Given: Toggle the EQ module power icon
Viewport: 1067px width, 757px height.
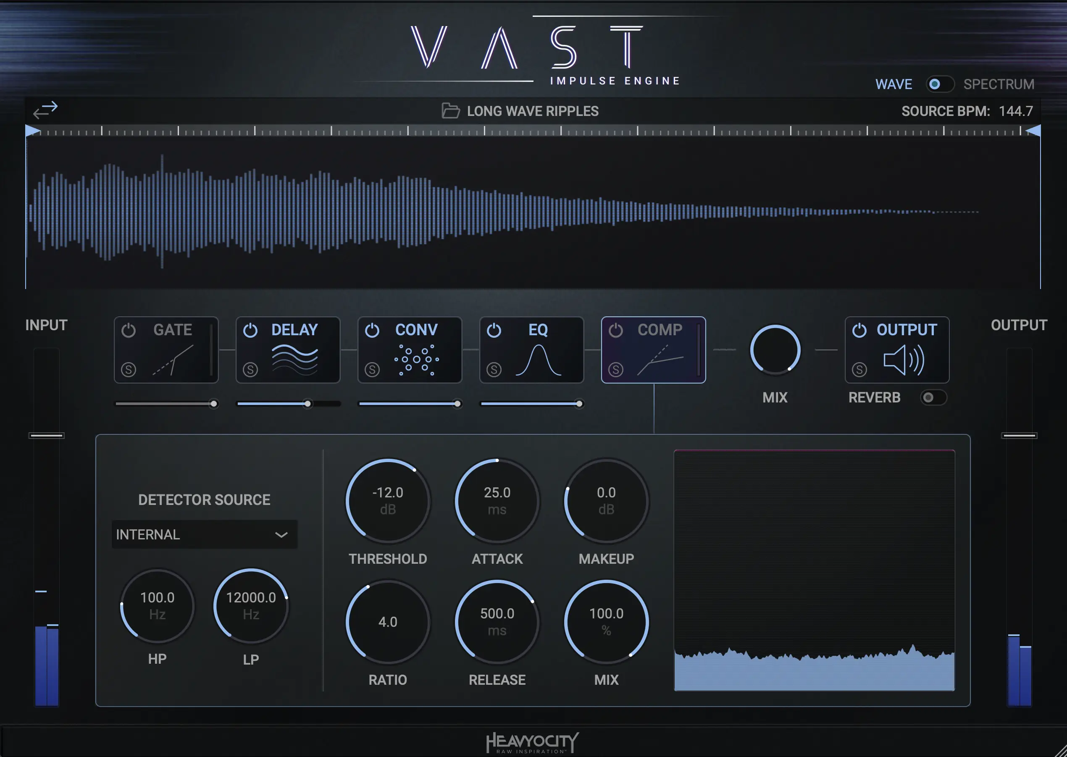Looking at the screenshot, I should pos(494,330).
